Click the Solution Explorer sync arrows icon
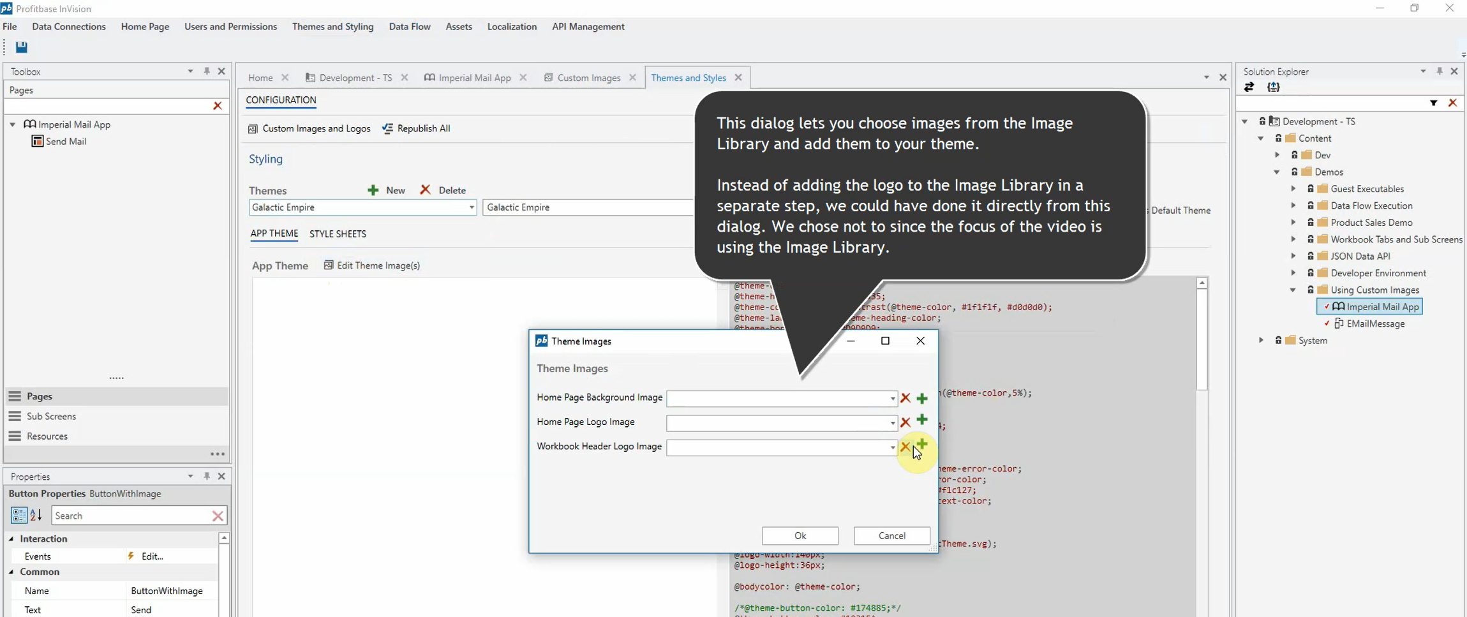This screenshot has width=1467, height=617. 1249,87
